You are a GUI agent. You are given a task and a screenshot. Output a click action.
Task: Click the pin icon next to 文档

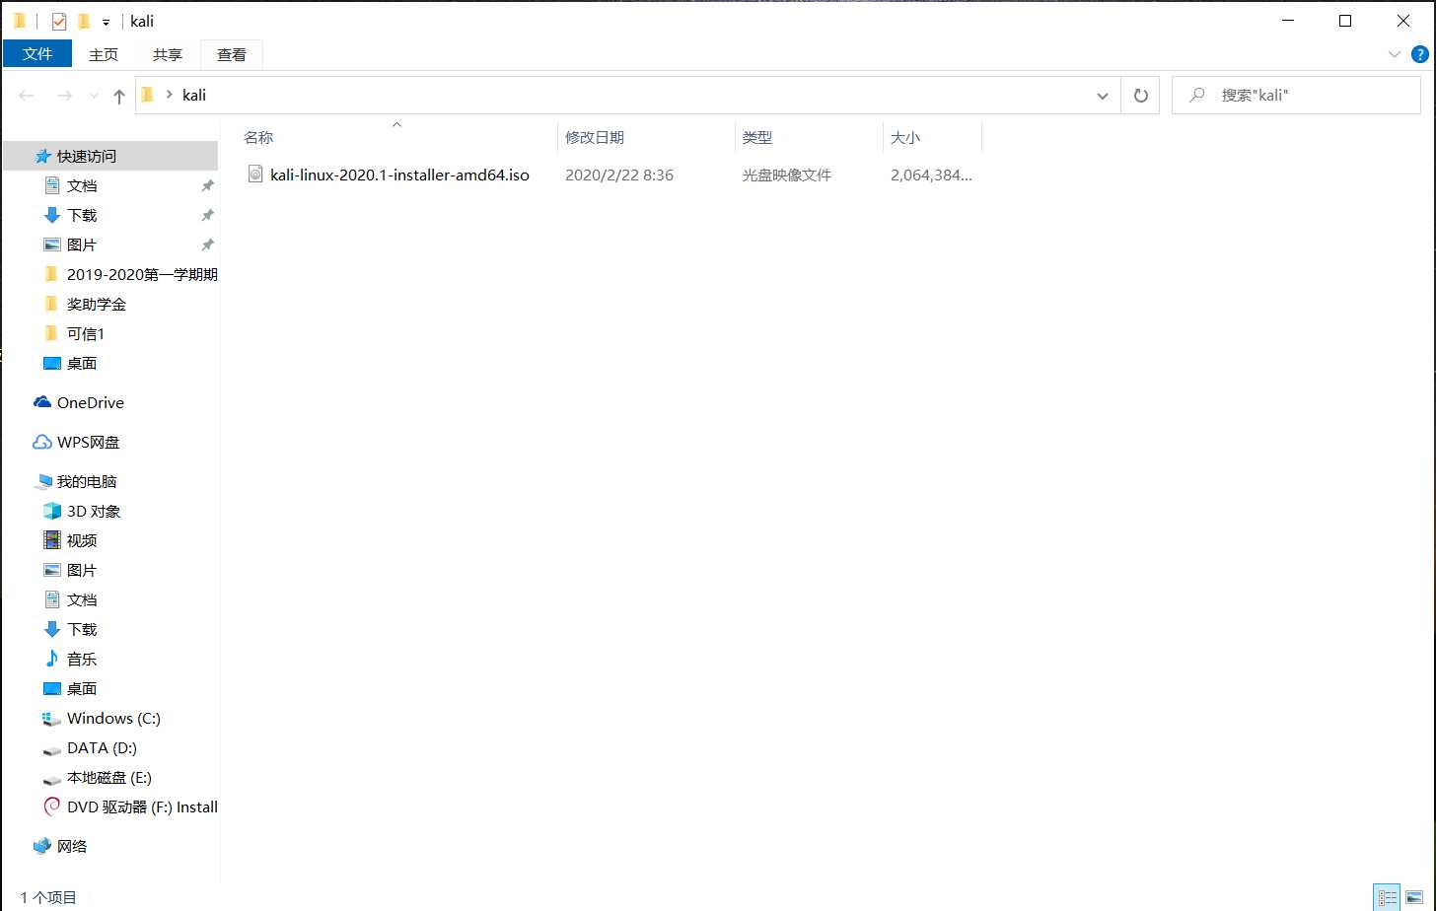(x=207, y=185)
